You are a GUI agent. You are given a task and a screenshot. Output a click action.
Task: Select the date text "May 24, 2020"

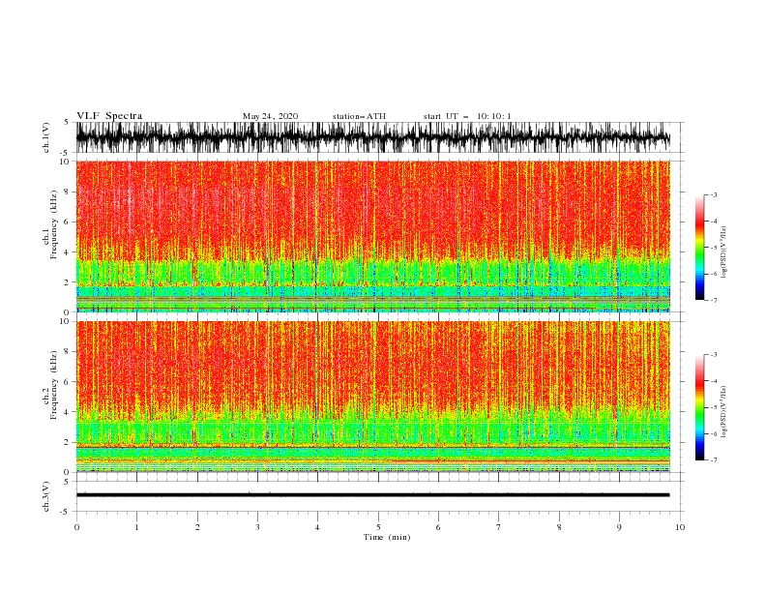[270, 116]
